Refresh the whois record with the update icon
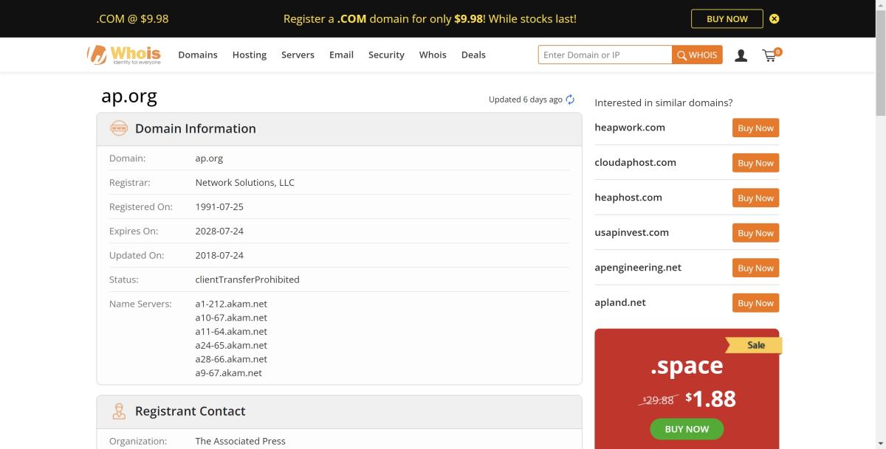 [x=569, y=98]
